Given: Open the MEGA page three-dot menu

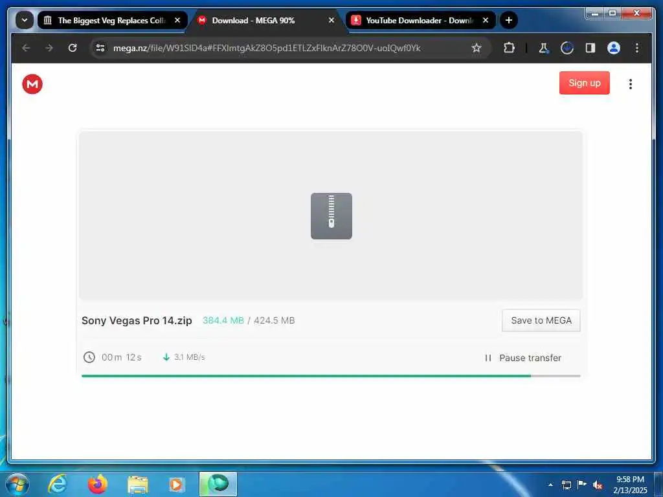Looking at the screenshot, I should pos(630,84).
